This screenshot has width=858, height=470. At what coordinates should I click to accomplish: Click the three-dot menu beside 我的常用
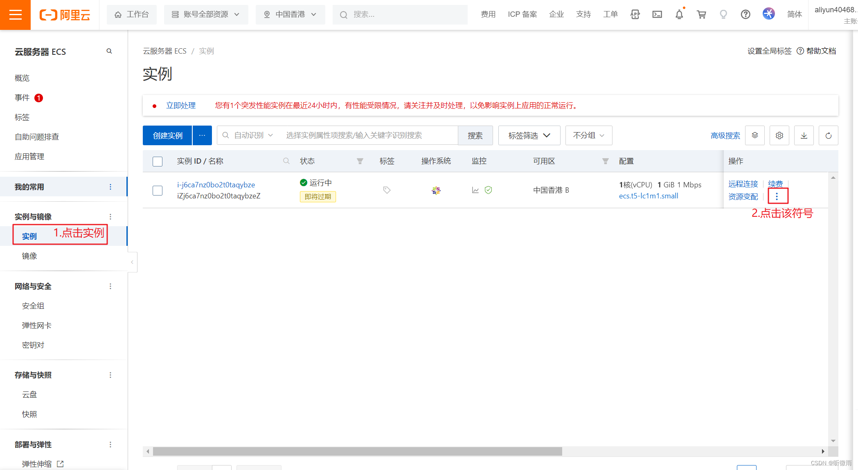(110, 187)
